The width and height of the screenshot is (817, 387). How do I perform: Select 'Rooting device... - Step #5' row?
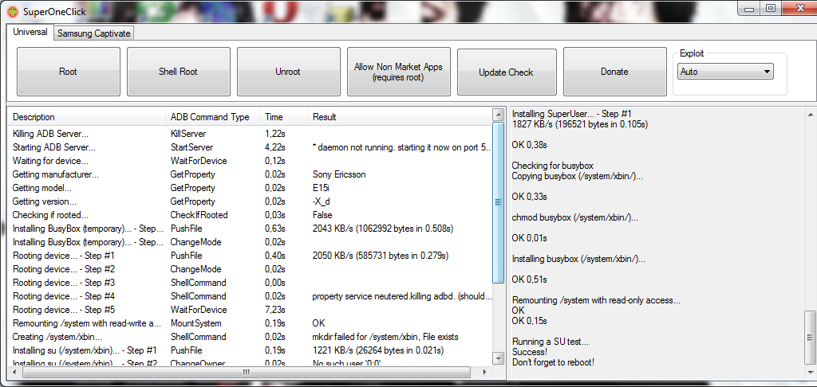click(250, 310)
